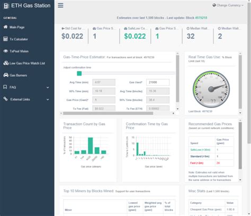
Task: Click the first Median Wait clock icon
Action: 188,28
